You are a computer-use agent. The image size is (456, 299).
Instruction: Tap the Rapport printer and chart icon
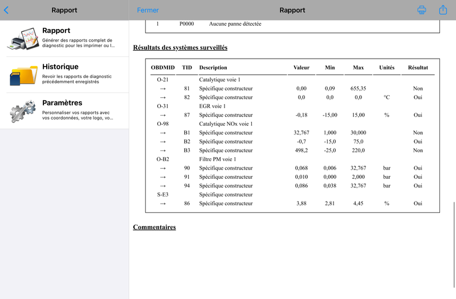(24, 39)
